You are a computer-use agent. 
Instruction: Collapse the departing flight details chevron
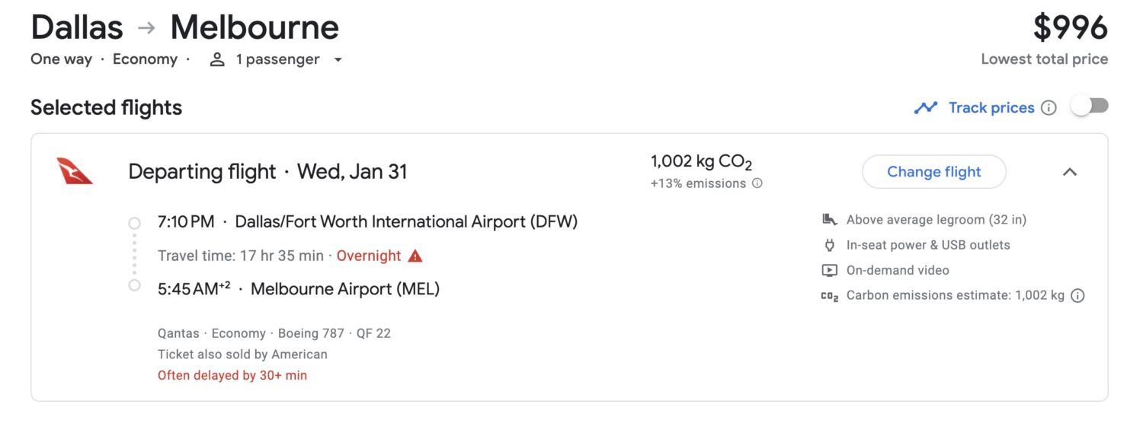(1070, 172)
